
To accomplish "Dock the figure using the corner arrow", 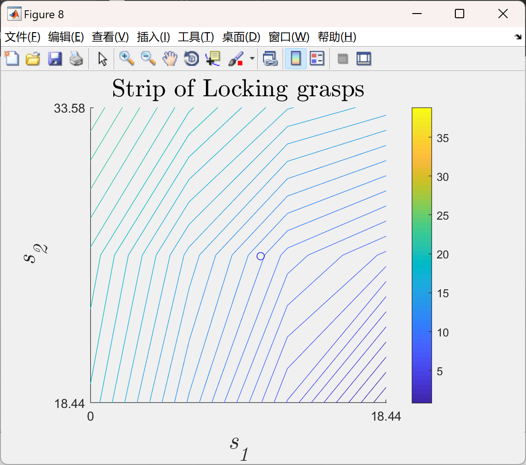I will [518, 37].
